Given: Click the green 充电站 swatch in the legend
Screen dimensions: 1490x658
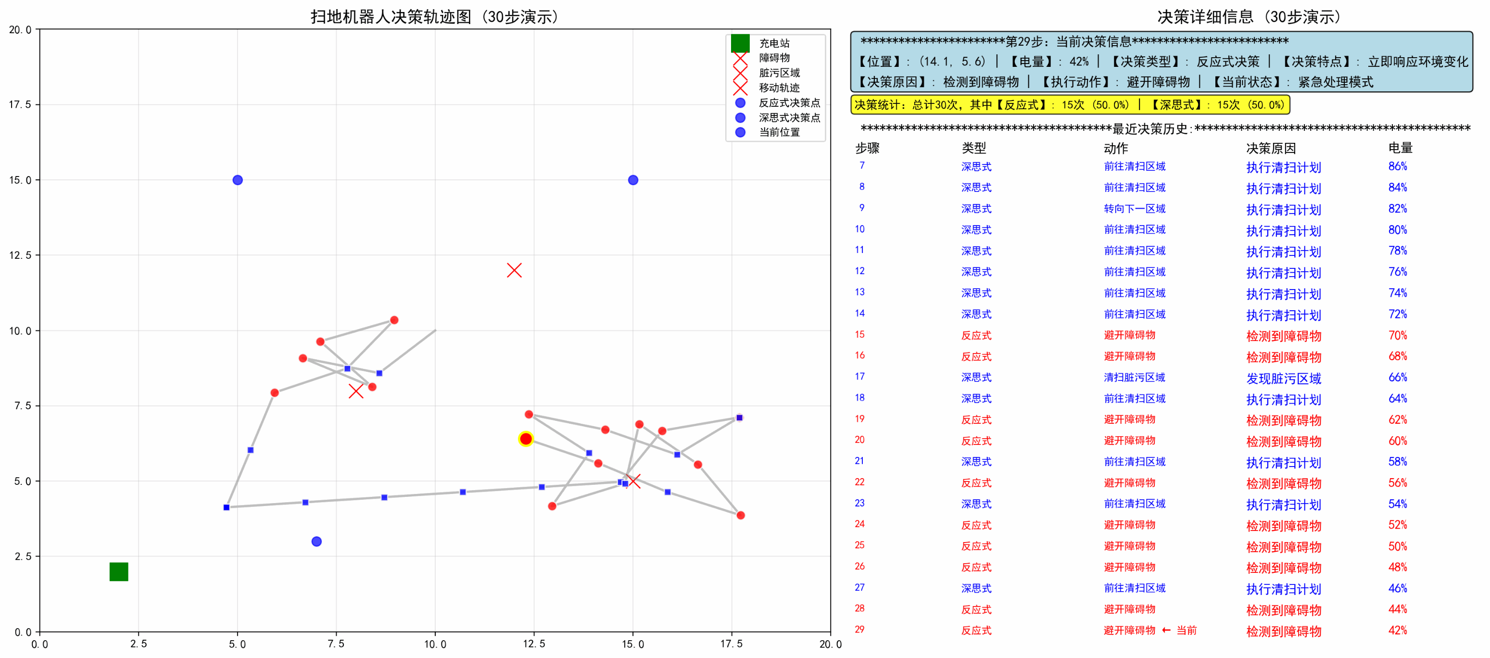Looking at the screenshot, I should (740, 43).
